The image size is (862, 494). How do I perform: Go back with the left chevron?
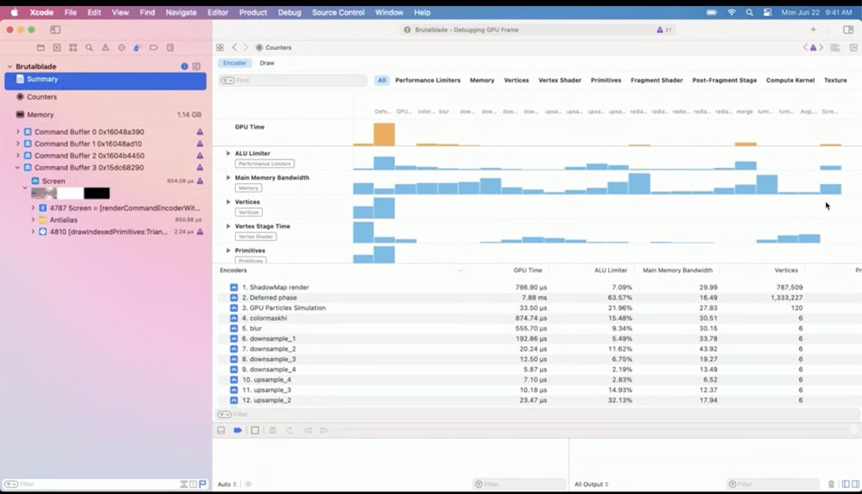click(x=235, y=48)
